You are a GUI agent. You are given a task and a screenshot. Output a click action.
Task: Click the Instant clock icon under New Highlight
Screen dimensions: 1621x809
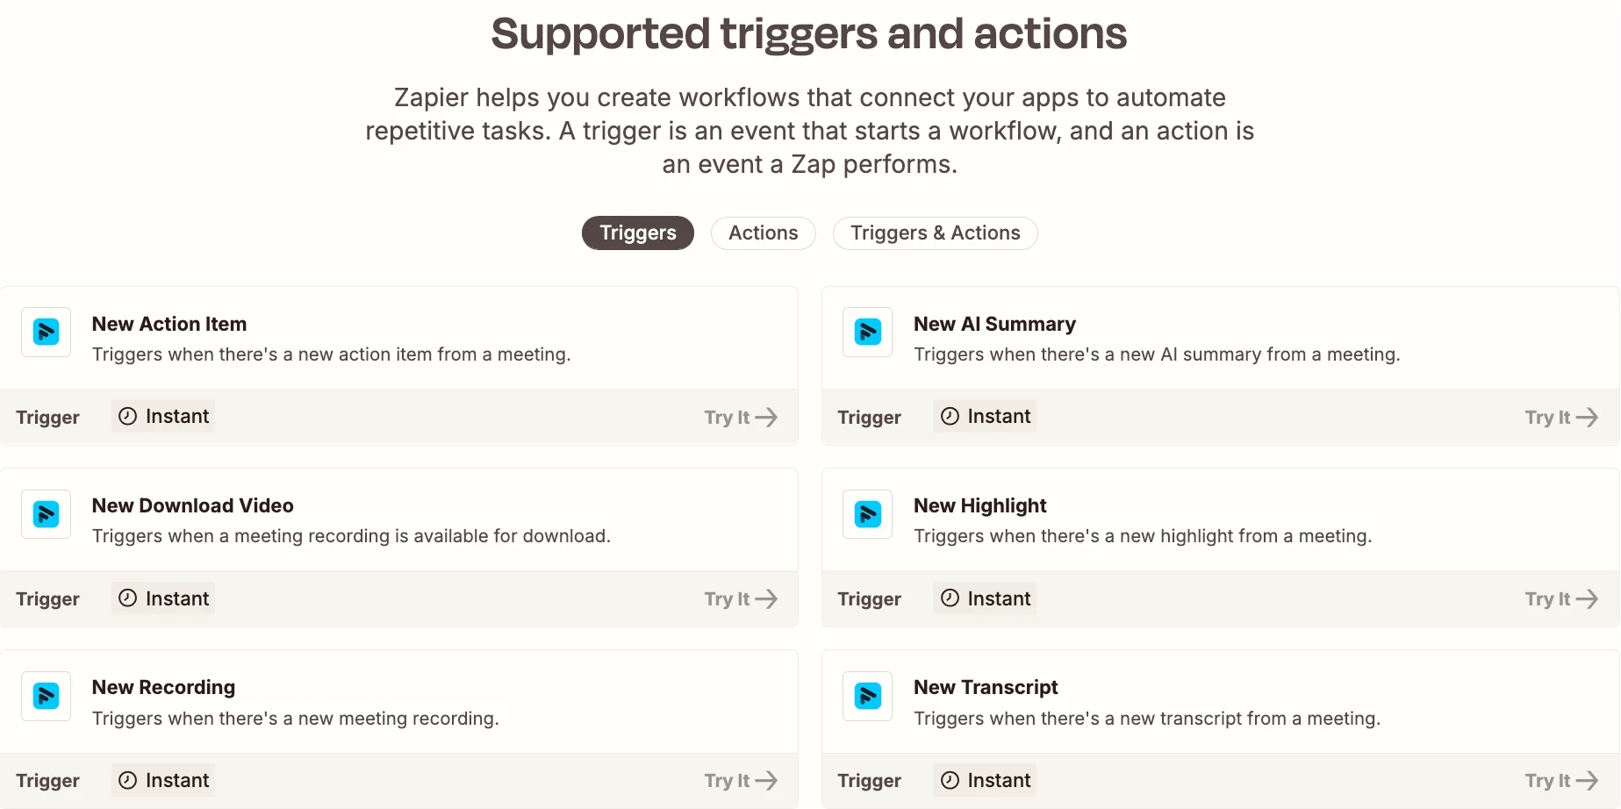tap(950, 598)
